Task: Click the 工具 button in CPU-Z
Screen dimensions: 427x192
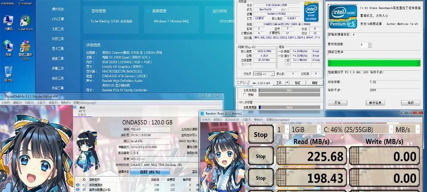Action: tap(279, 83)
